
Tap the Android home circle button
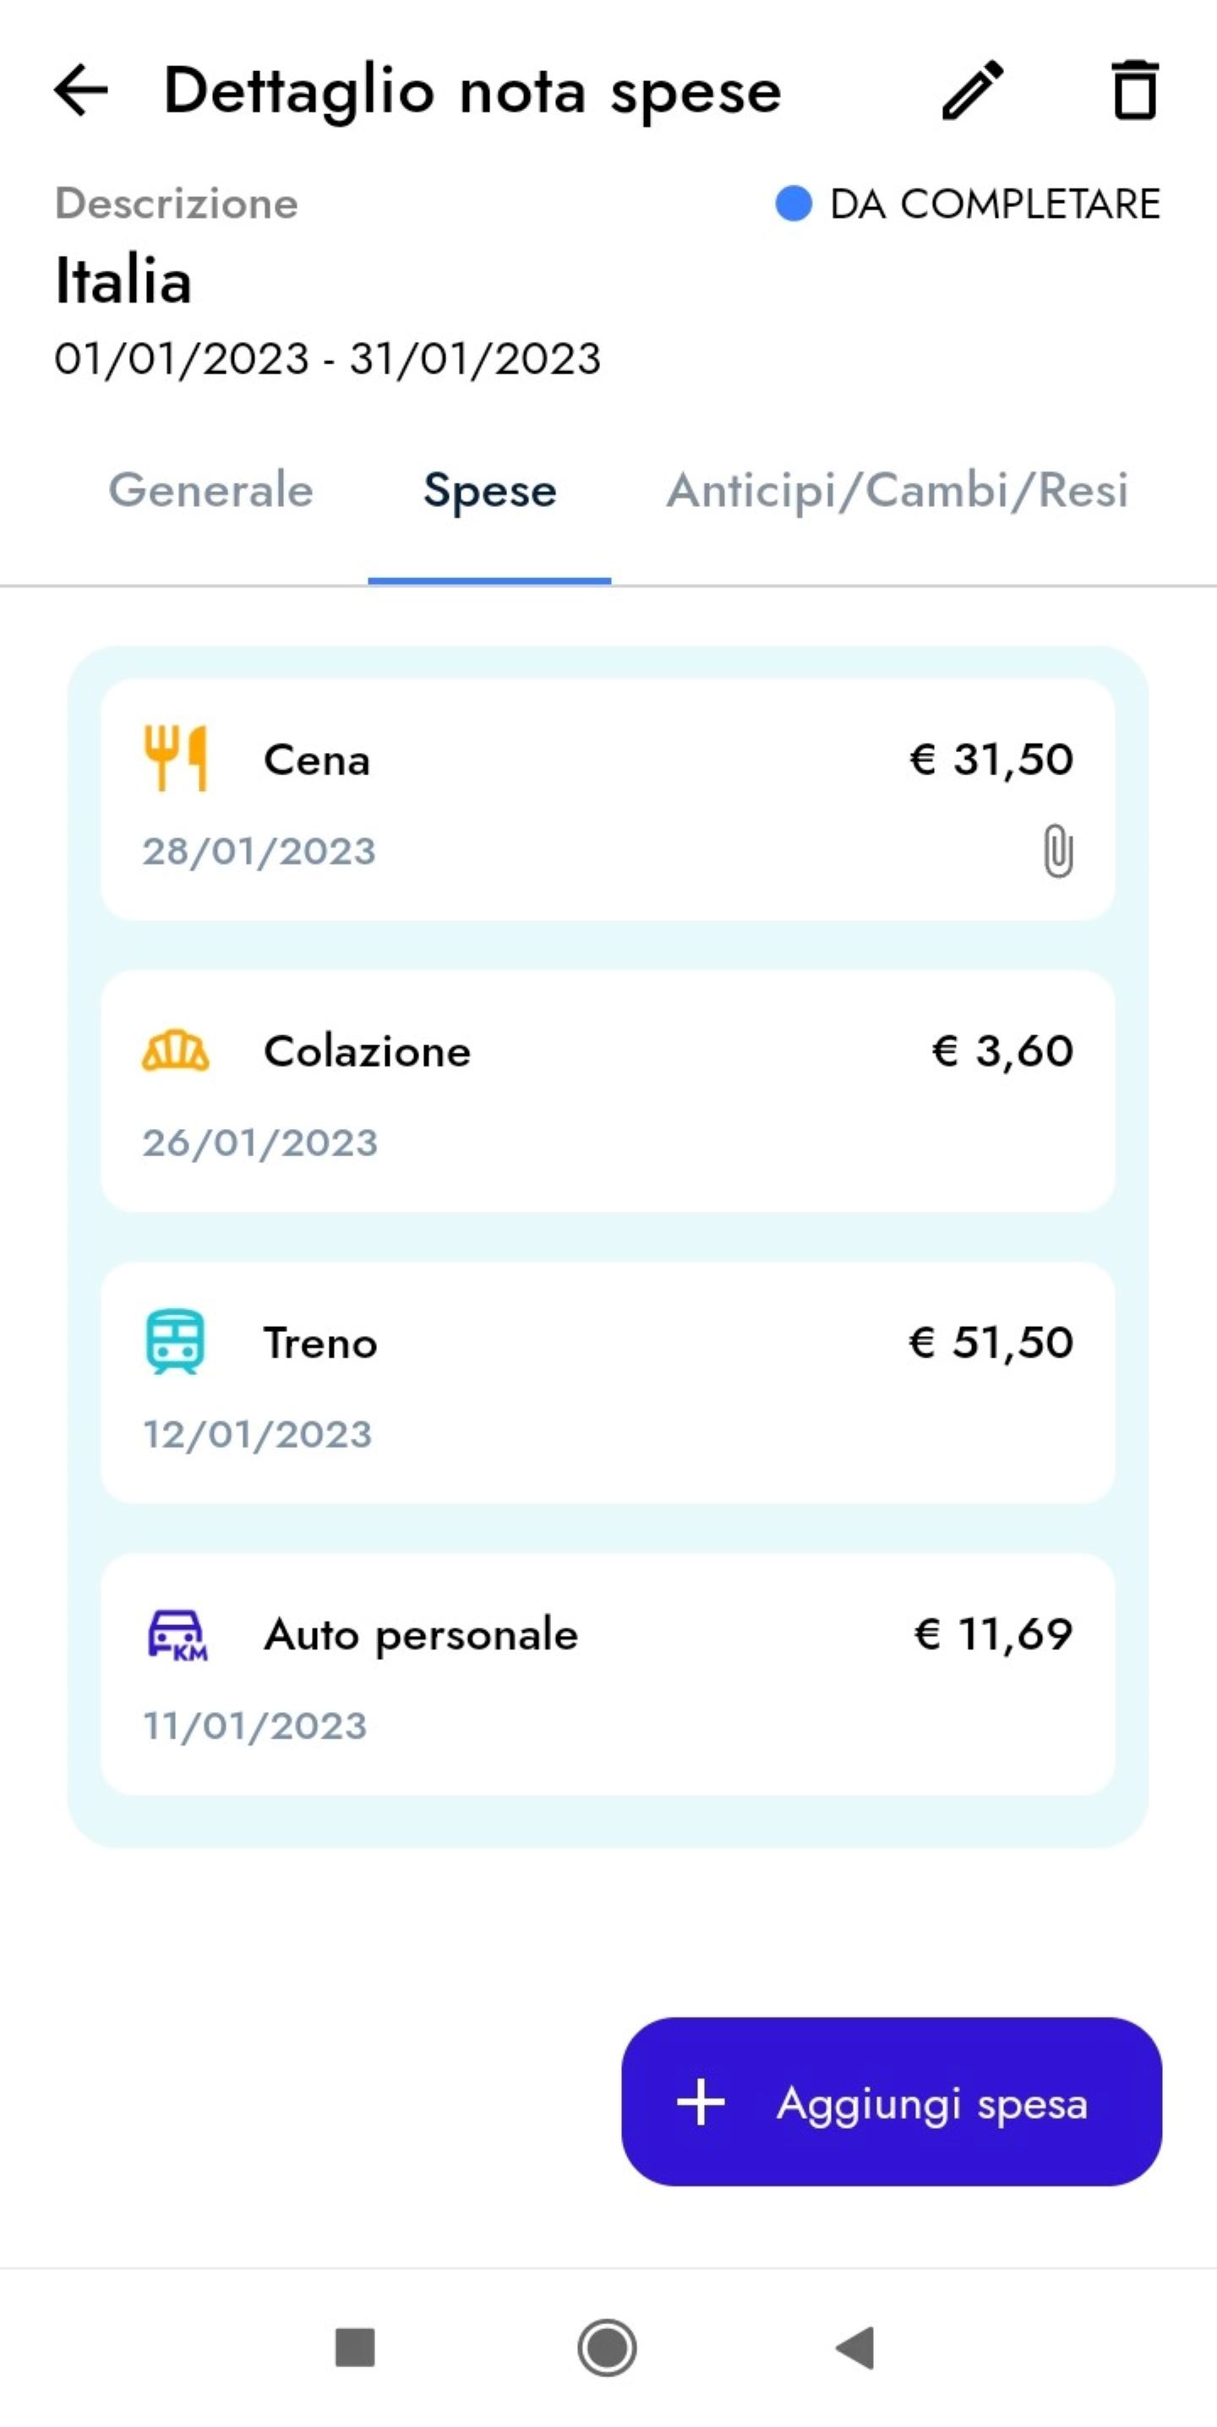tap(607, 2347)
